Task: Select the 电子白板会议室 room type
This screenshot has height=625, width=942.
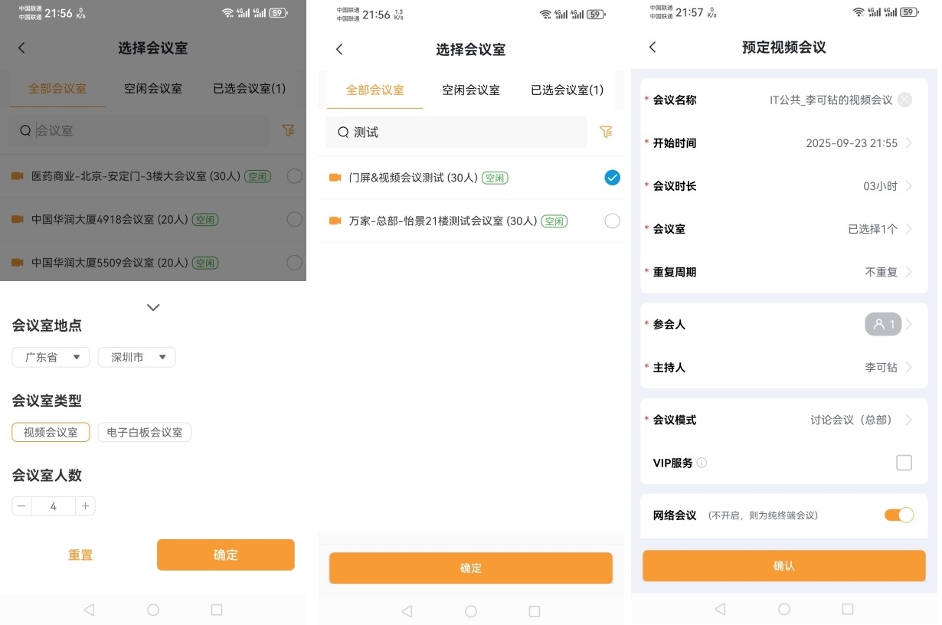Action: (x=144, y=432)
